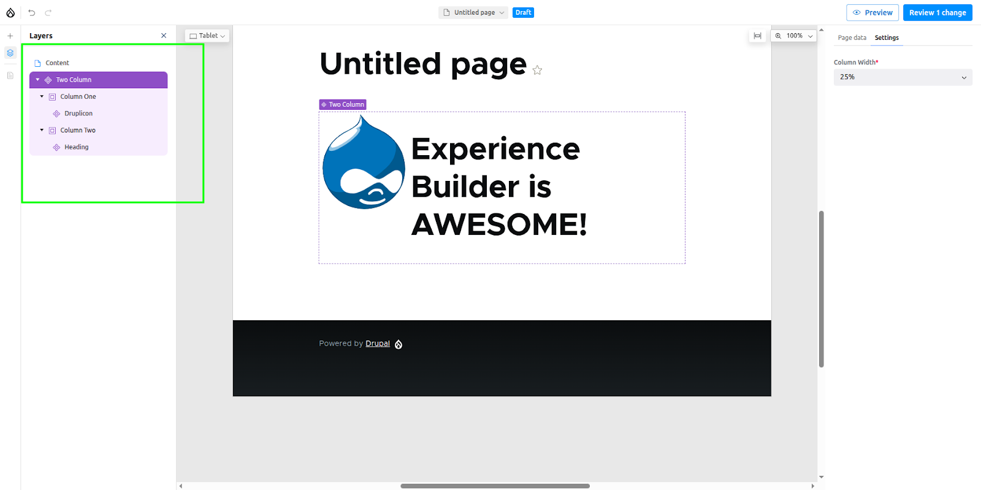Click the Drupal link in footer
This screenshot has width=981, height=490.
click(378, 343)
